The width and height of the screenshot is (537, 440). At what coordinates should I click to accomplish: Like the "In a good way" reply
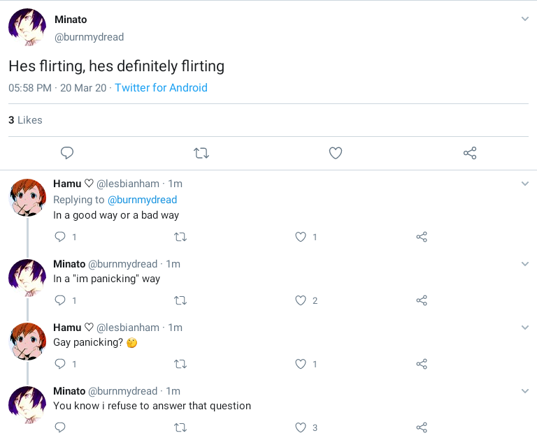[301, 237]
